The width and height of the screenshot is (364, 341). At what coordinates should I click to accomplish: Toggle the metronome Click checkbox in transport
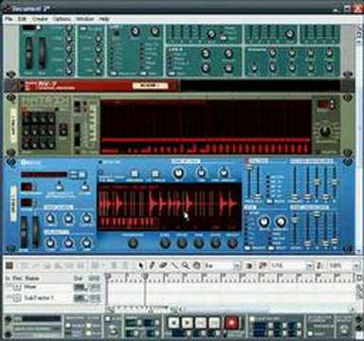tap(108, 319)
